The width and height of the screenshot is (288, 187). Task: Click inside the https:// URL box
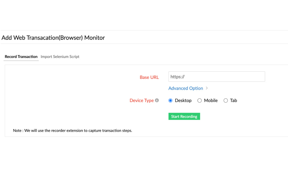(x=217, y=76)
